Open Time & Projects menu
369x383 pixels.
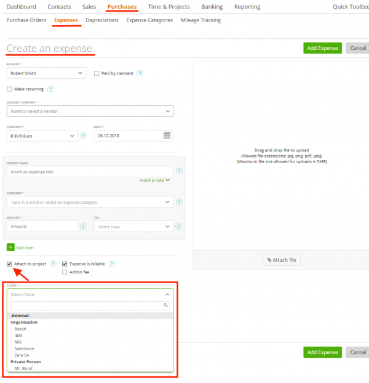169,7
